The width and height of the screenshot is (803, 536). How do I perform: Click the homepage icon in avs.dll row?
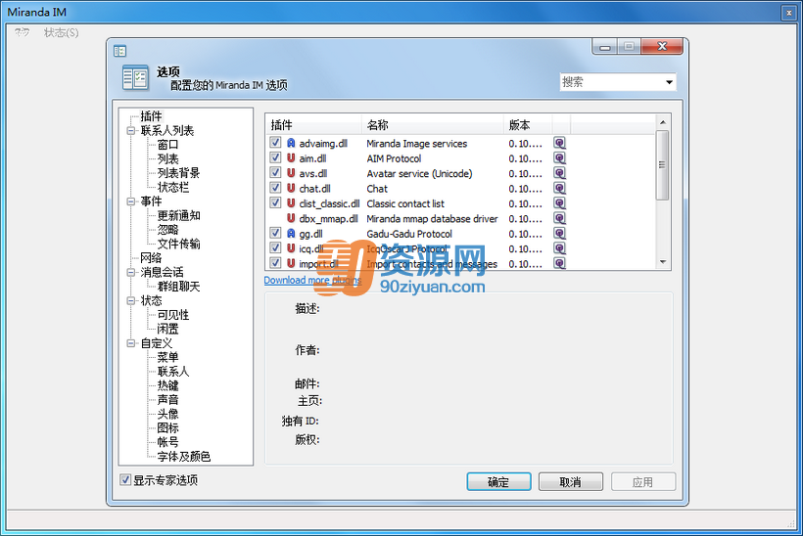(560, 173)
